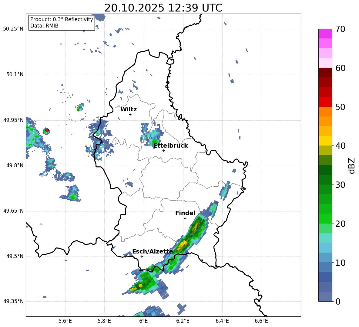The height and width of the screenshot is (327, 359).
Task: Click the 5.6°E longitude label
Action: [65, 321]
